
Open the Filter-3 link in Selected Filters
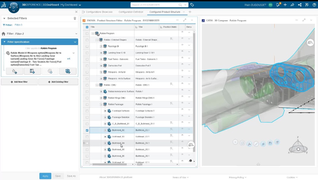pyautogui.click(x=19, y=25)
